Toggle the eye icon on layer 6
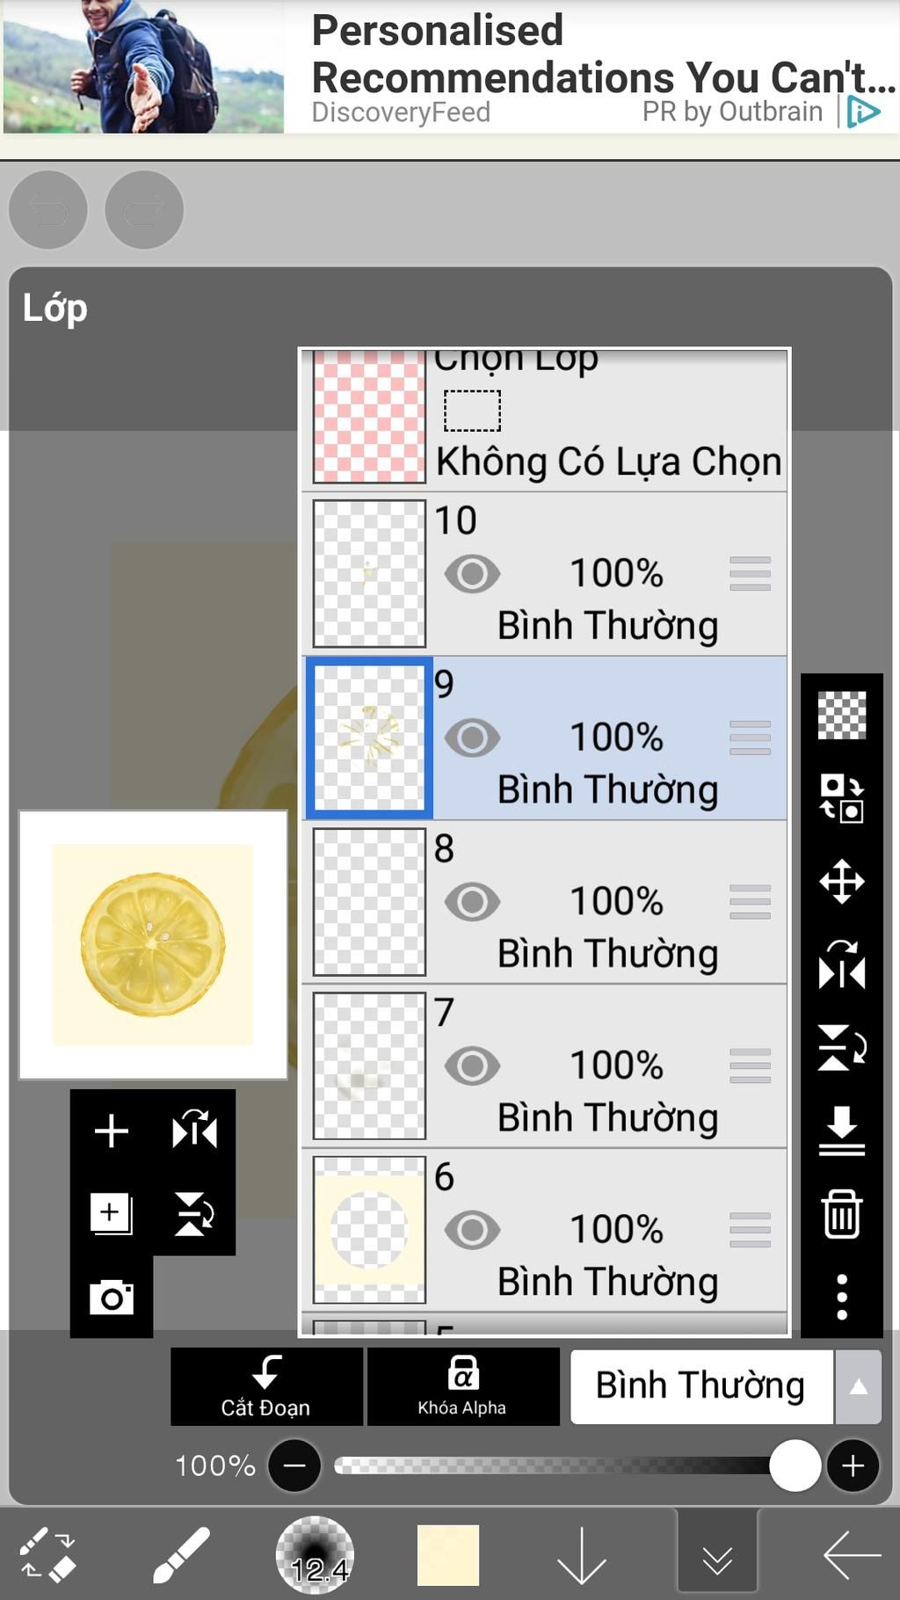900x1600 pixels. pos(472,1230)
